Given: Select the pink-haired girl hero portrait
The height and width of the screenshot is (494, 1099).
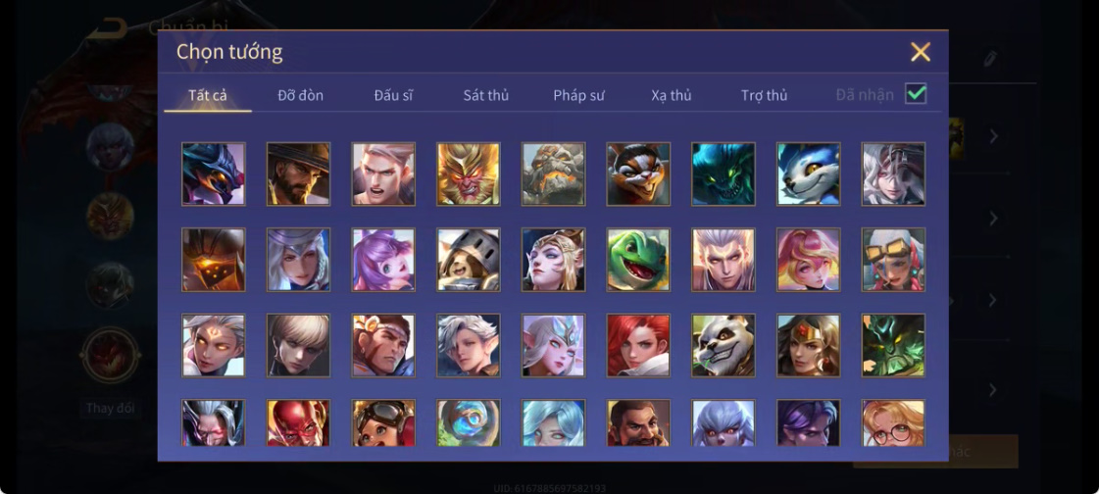Looking at the screenshot, I should coord(808,260).
